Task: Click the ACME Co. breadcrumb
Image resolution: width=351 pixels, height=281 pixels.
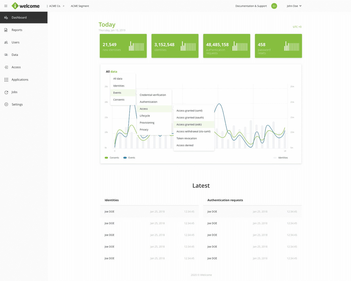Action: (55, 6)
